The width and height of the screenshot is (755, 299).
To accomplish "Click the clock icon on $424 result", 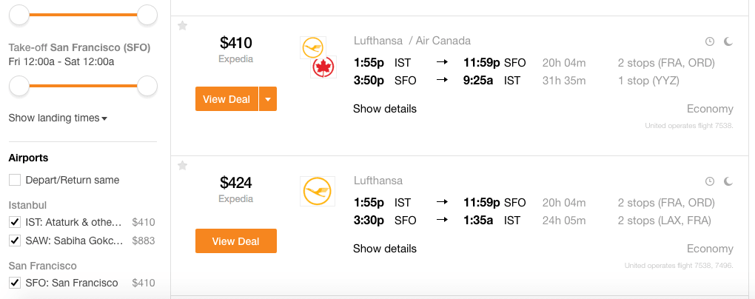I will coord(710,181).
